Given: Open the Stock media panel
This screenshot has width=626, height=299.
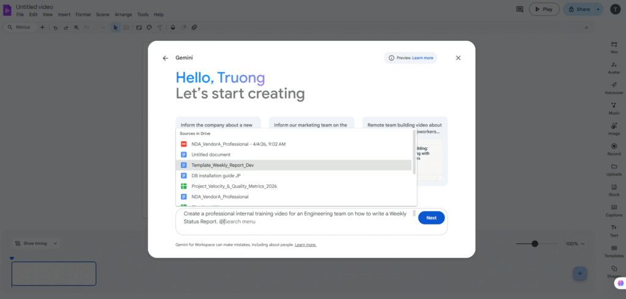Looking at the screenshot, I should pos(614,190).
